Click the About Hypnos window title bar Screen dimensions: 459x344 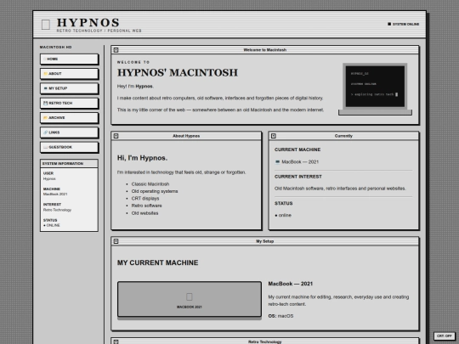[x=186, y=136]
